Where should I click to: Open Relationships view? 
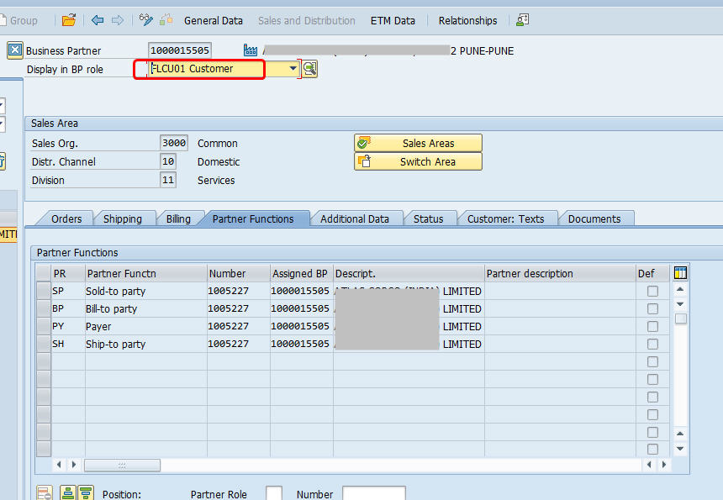(467, 21)
